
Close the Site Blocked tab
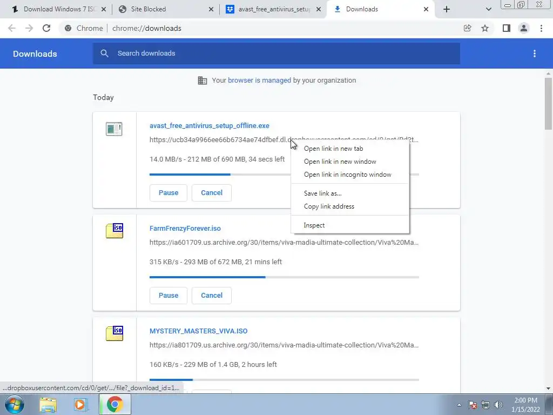(x=211, y=9)
